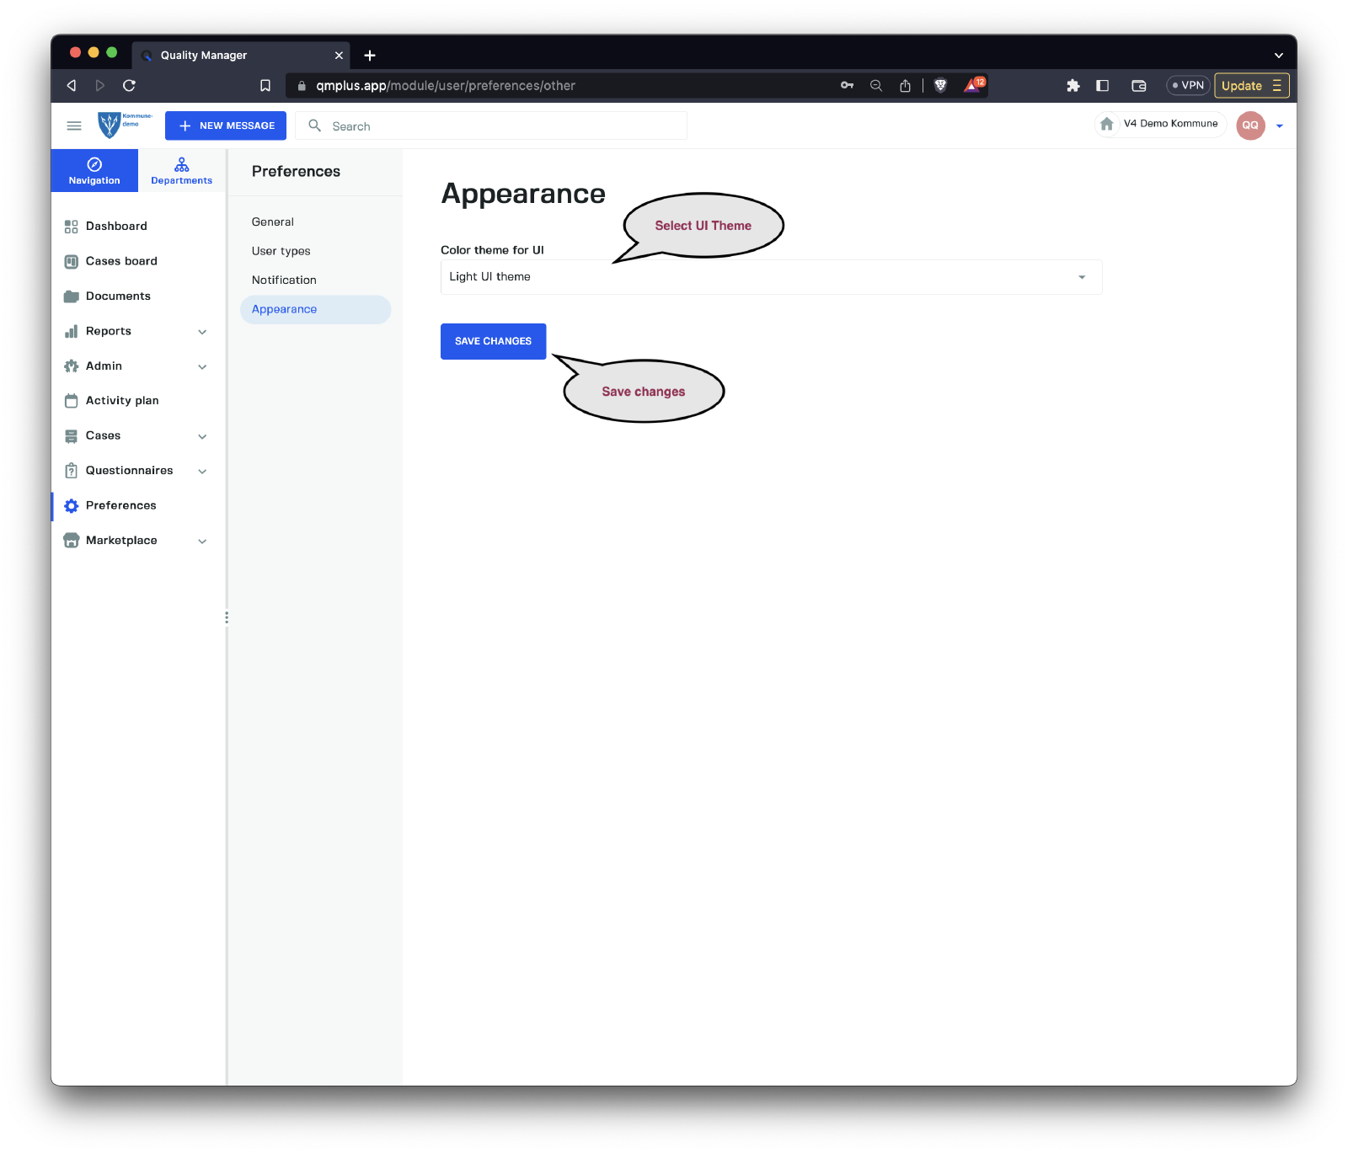Click the Documents folder icon
1348x1153 pixels.
72,296
